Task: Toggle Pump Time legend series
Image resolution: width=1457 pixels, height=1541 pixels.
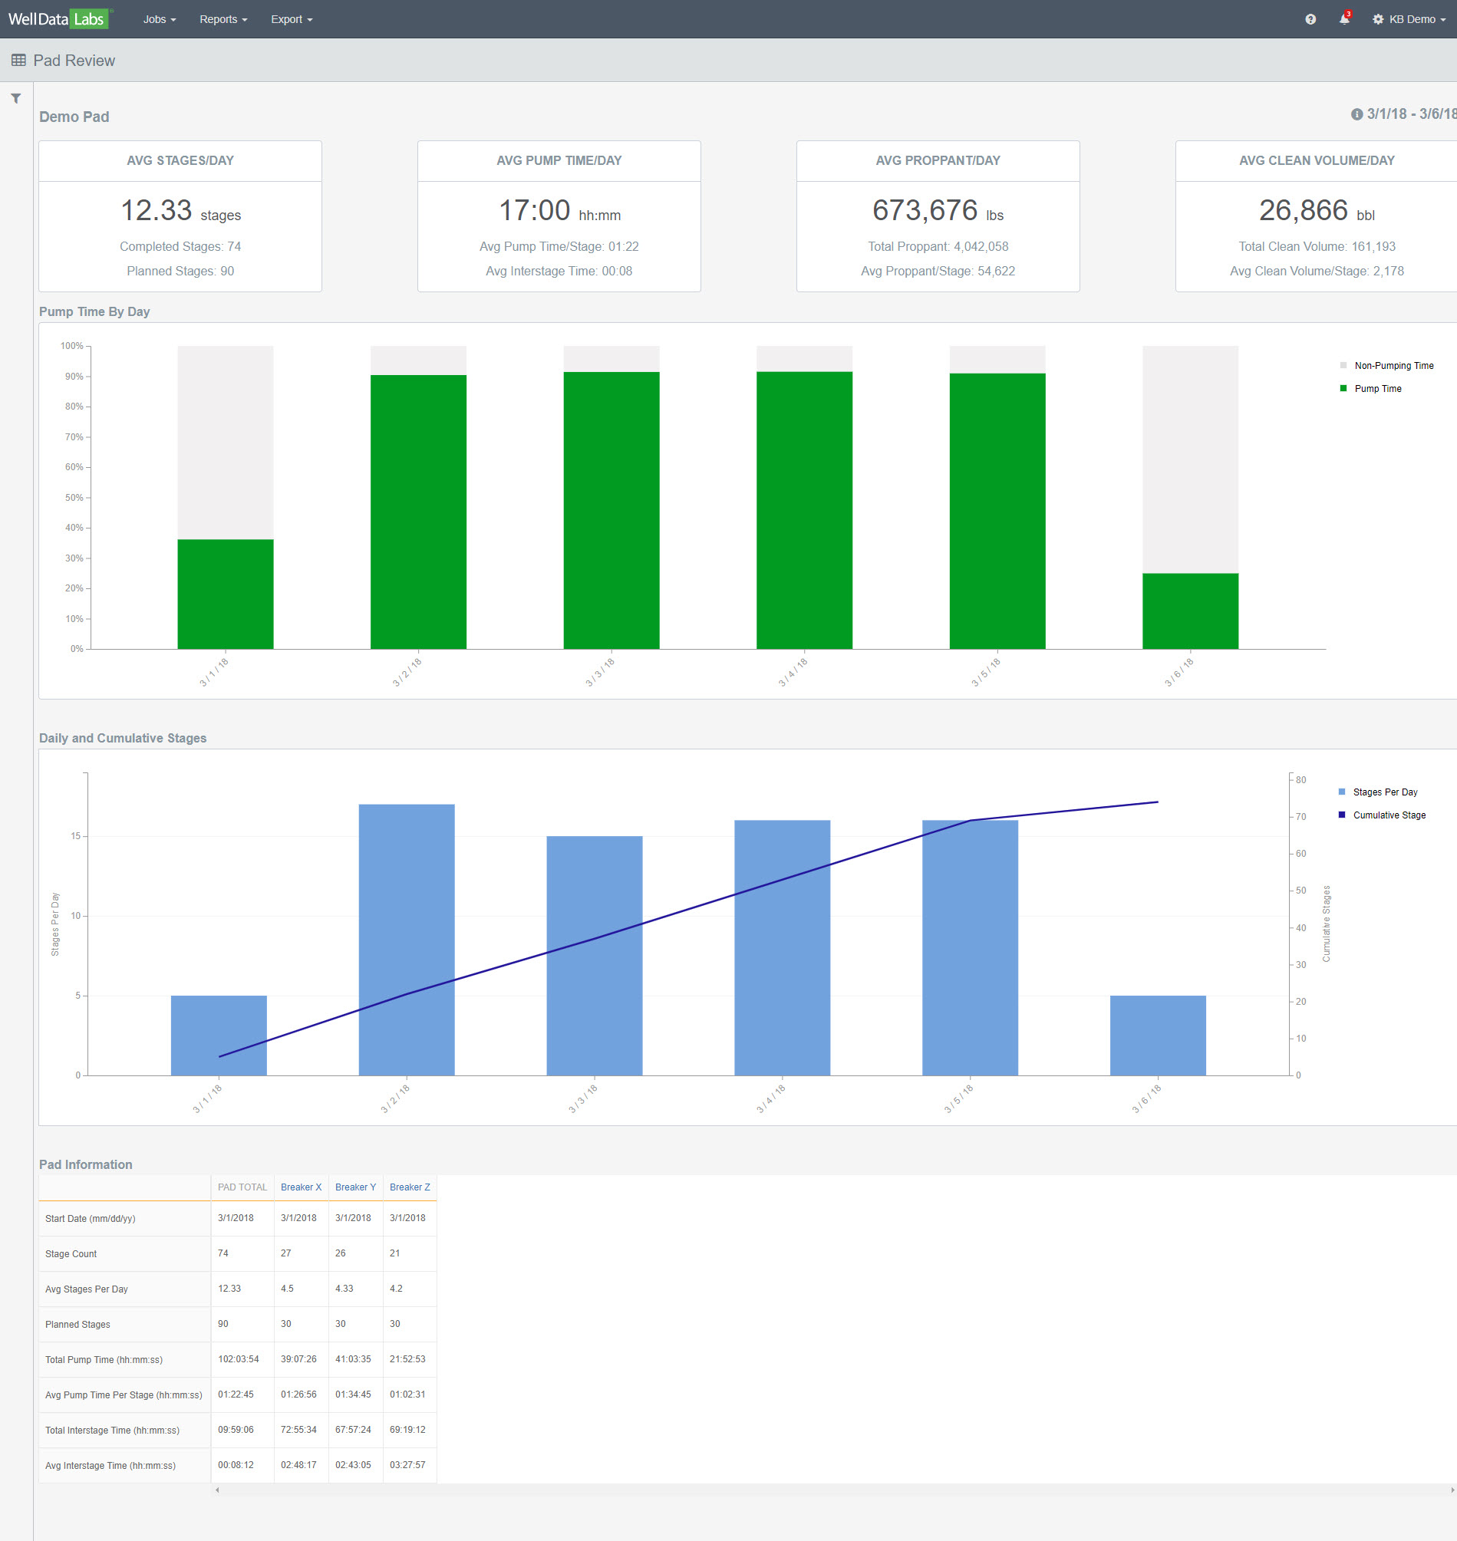Action: pos(1371,389)
